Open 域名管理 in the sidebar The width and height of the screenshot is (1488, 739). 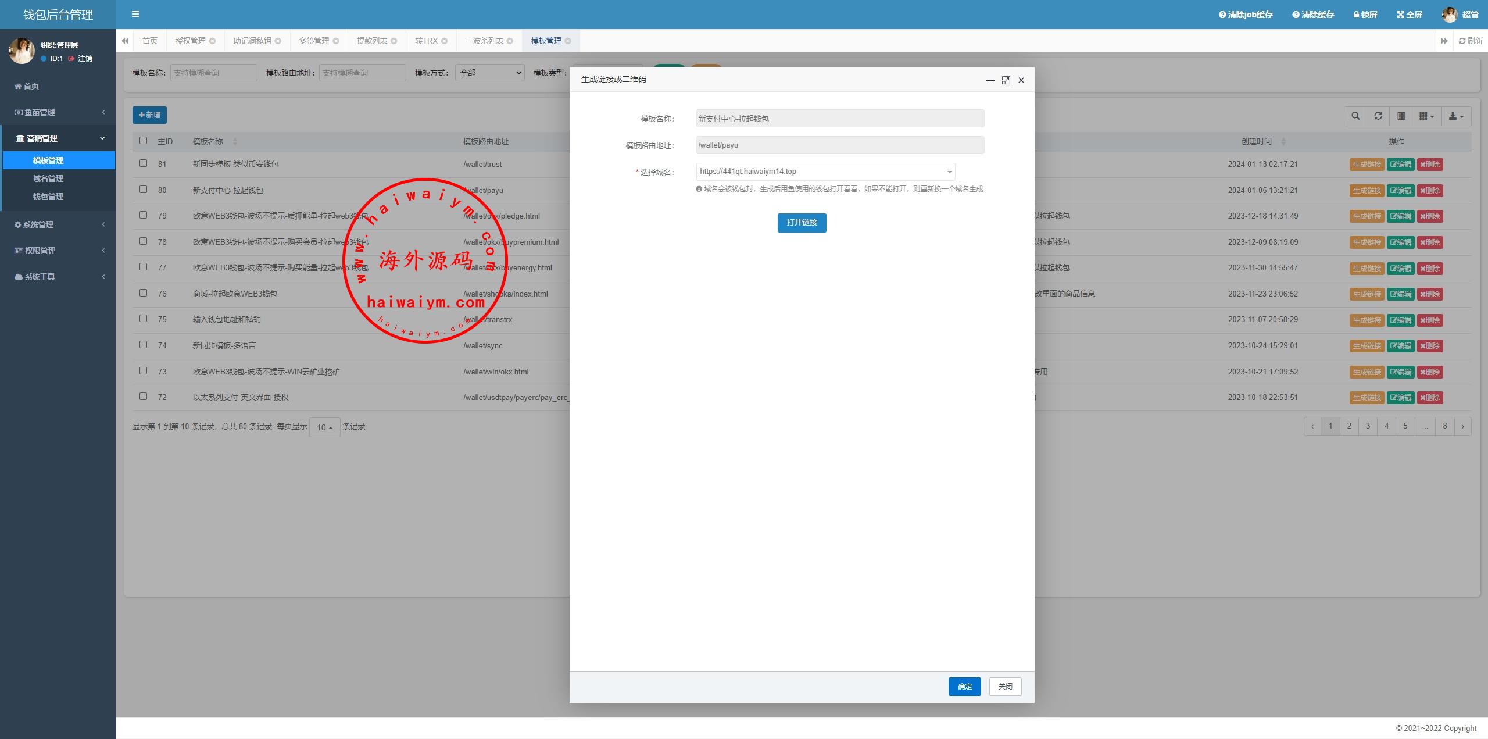[x=48, y=178]
